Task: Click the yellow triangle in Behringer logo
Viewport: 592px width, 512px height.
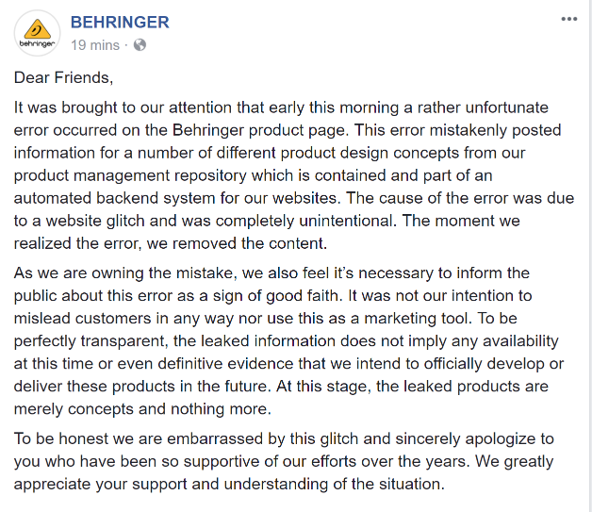Action: [x=37, y=29]
